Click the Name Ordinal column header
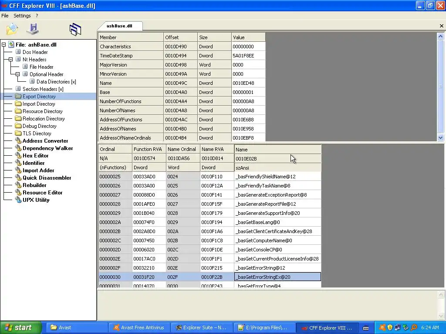The image size is (446, 334). point(183,149)
